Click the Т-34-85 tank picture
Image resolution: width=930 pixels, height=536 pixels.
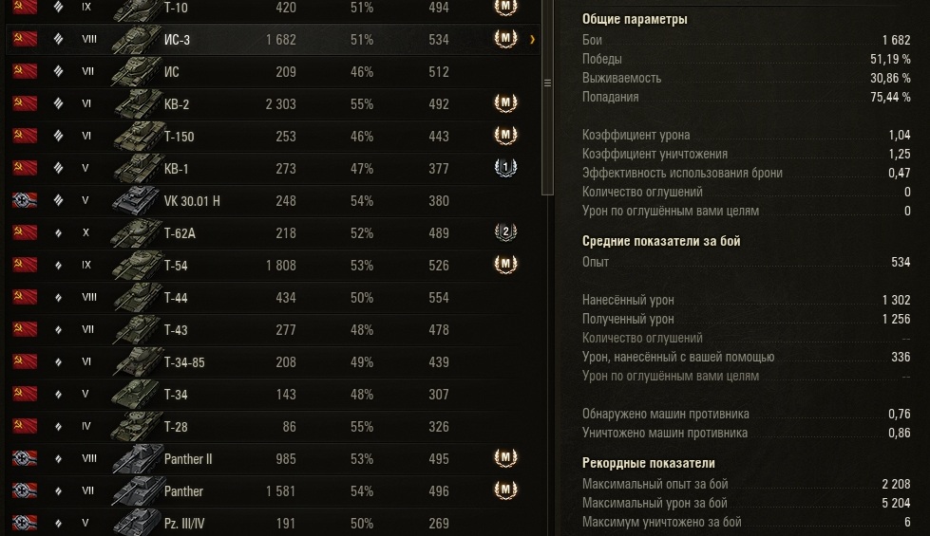[135, 362]
